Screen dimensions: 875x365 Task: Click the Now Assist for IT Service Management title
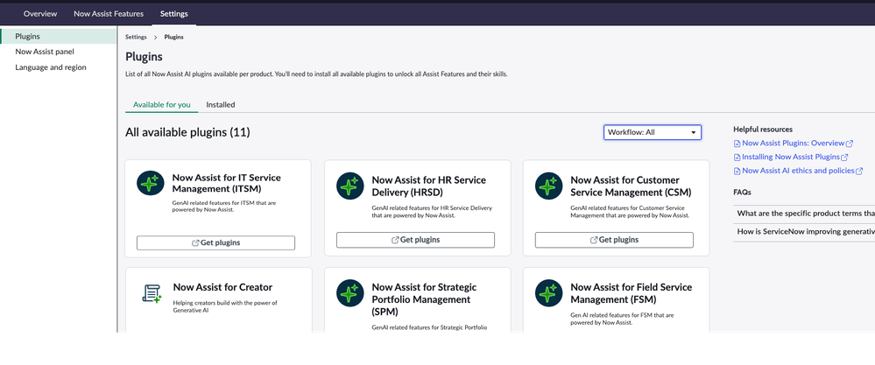pos(227,183)
